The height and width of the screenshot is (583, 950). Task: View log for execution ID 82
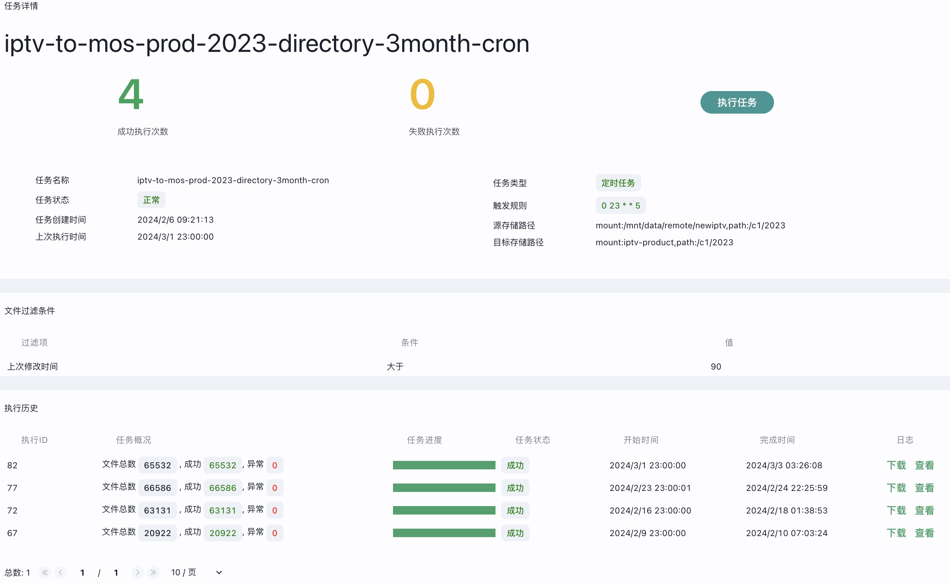tap(924, 465)
